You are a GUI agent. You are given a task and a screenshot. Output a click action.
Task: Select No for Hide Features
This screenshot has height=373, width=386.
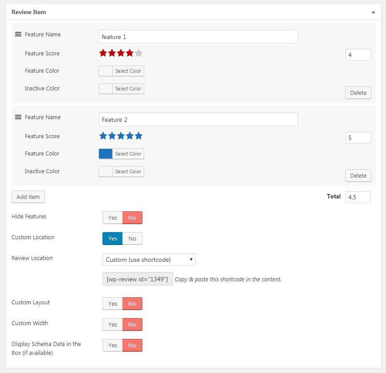(132, 218)
